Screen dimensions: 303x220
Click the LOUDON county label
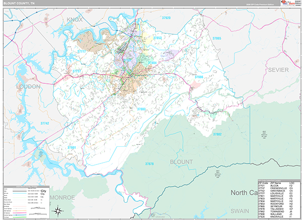[28, 86]
